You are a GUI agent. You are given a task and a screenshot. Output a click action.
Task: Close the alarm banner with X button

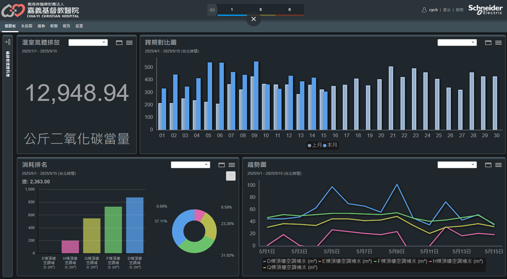(253, 19)
